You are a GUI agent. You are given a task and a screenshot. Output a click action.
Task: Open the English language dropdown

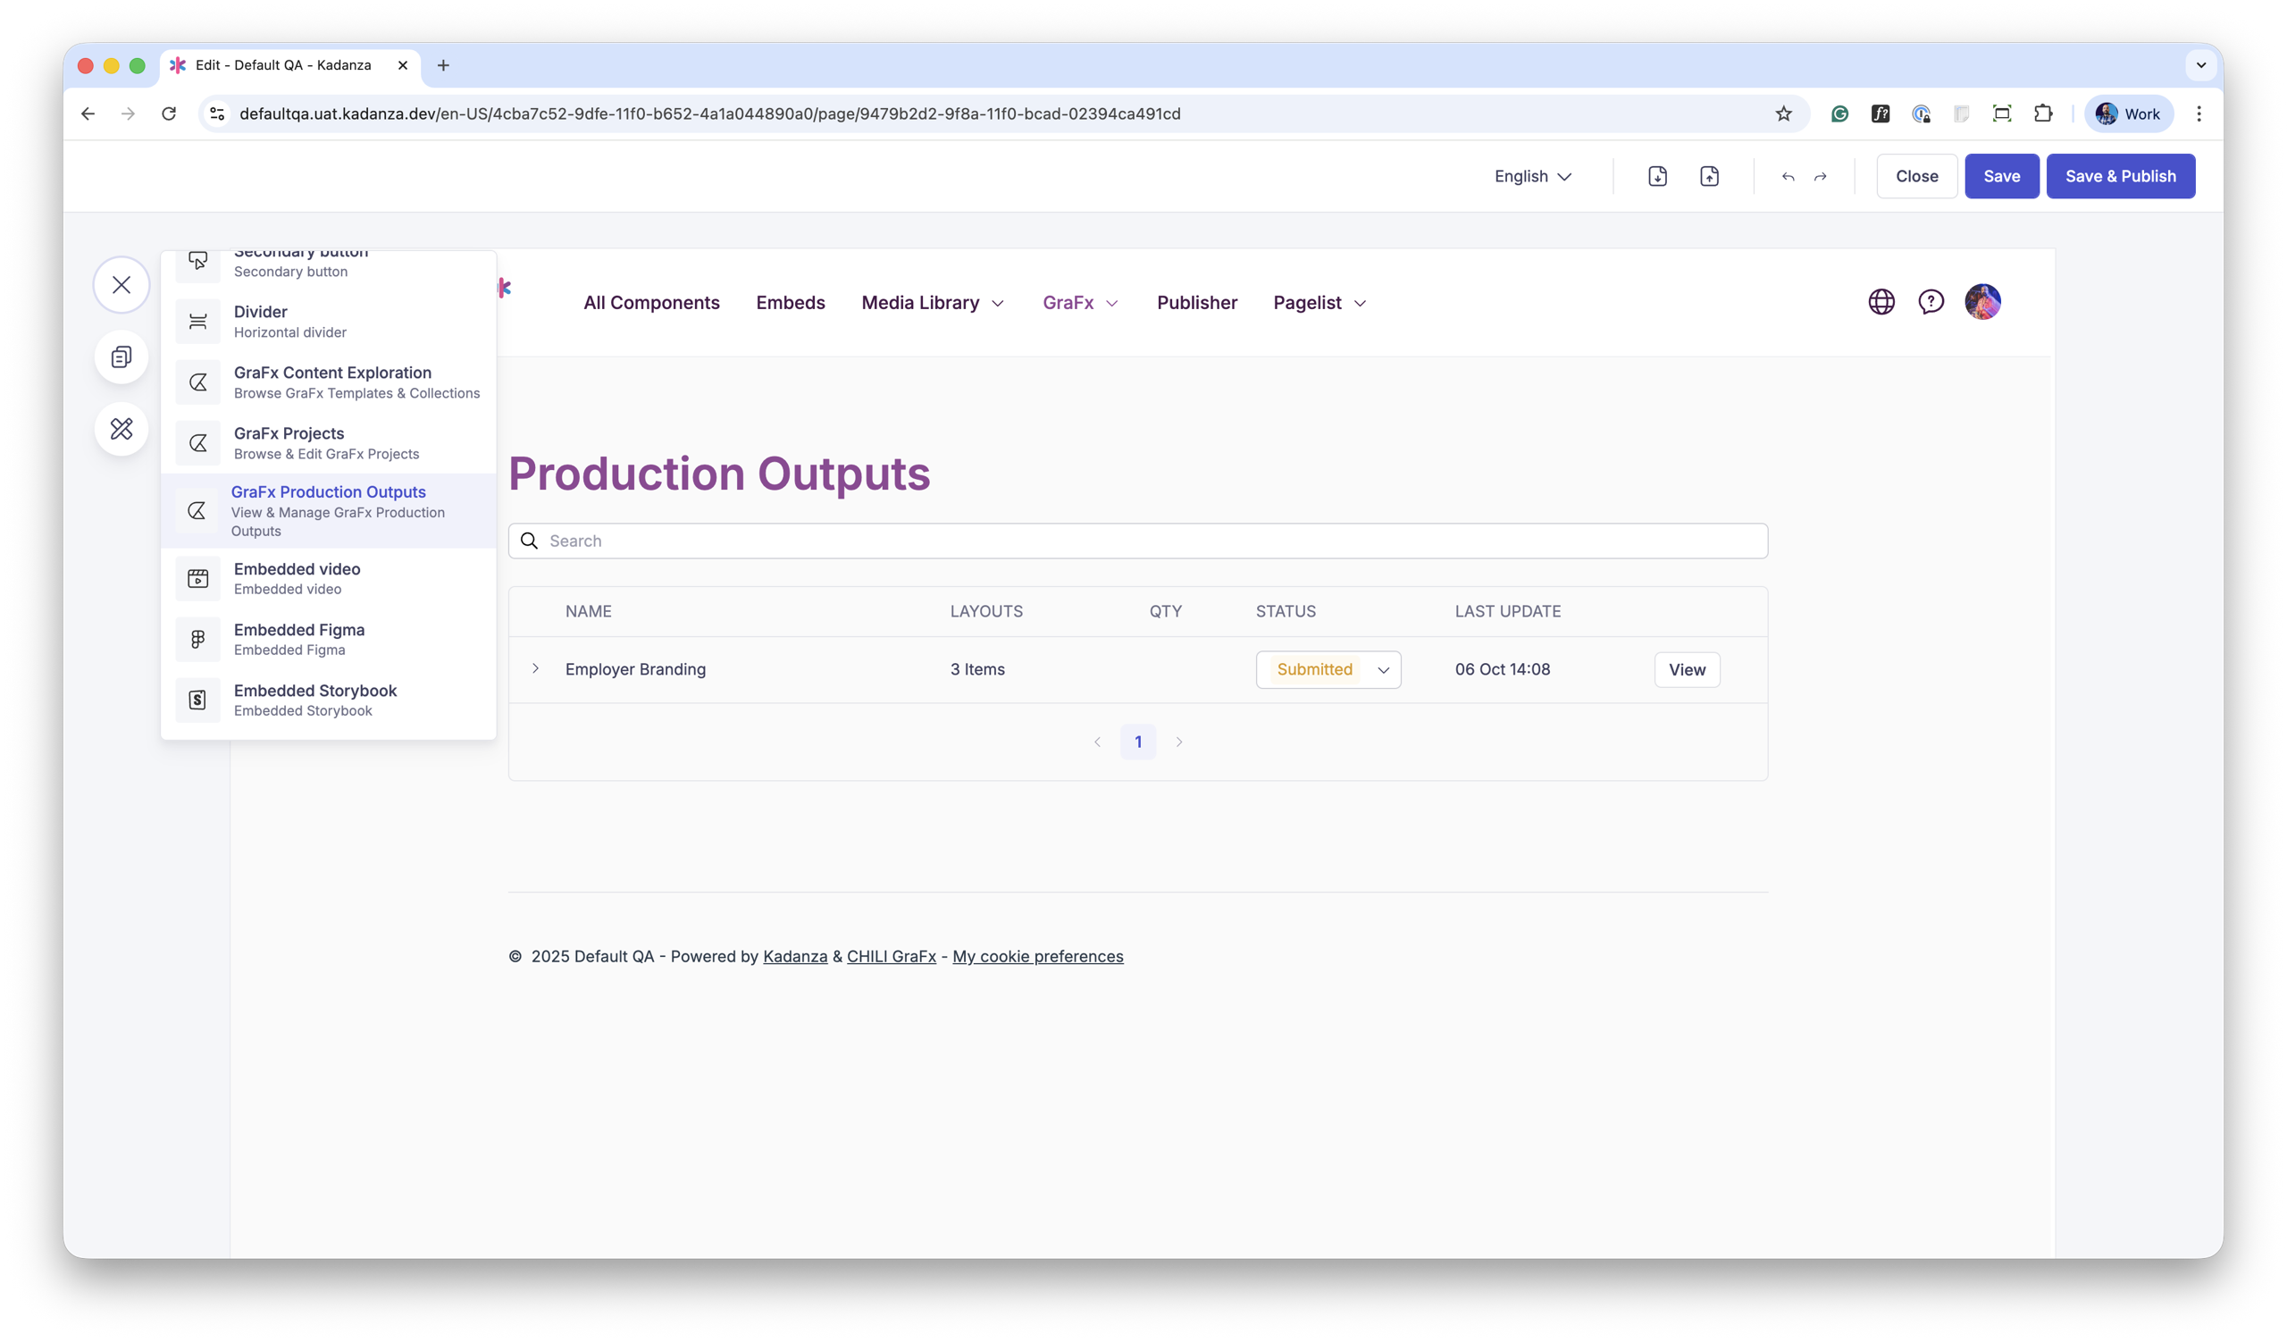tap(1532, 176)
